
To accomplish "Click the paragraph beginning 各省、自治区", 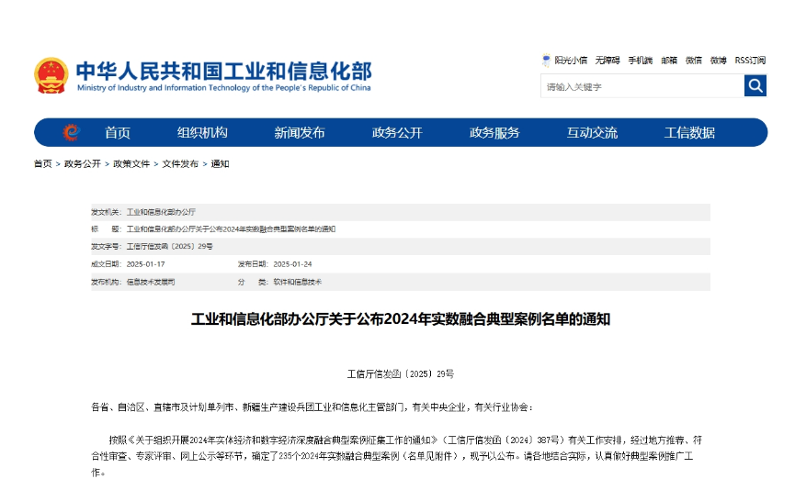I will (x=312, y=407).
